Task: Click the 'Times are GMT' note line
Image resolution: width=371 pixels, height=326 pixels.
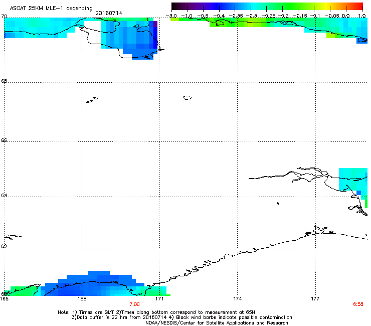Action: point(156,312)
